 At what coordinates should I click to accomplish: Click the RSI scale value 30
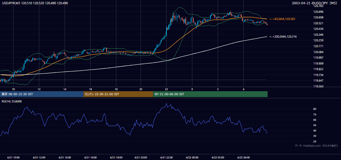tap(315, 136)
